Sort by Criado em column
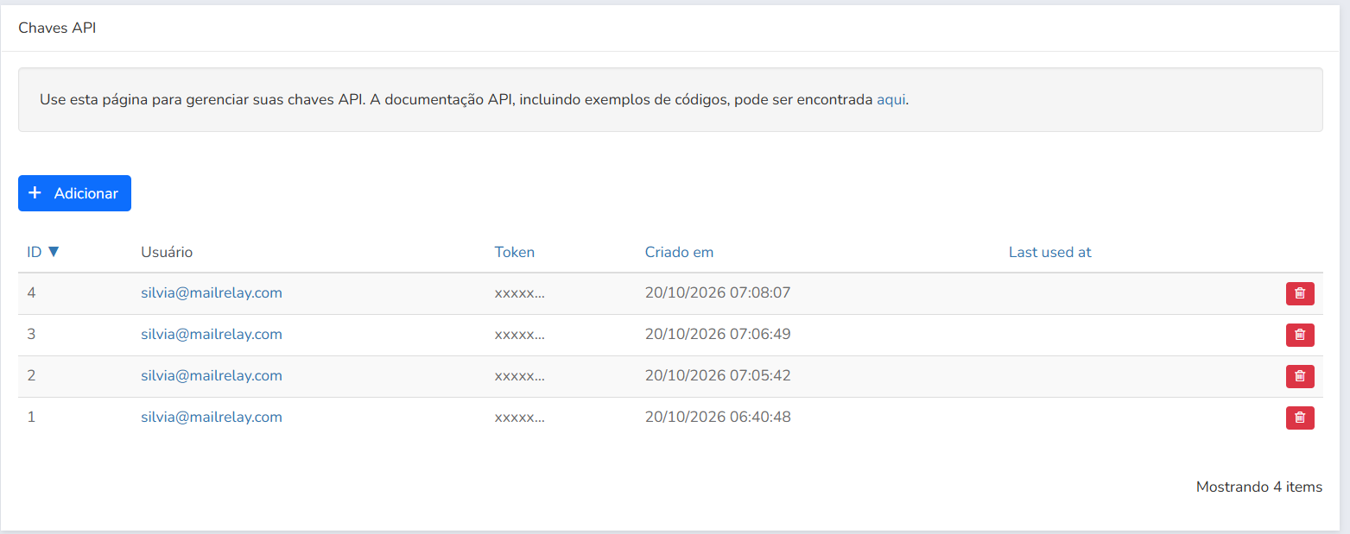1350x534 pixels. pos(679,252)
